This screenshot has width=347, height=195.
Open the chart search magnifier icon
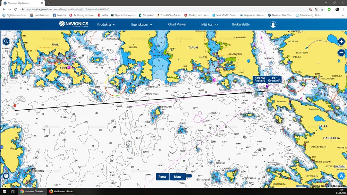coord(6,41)
